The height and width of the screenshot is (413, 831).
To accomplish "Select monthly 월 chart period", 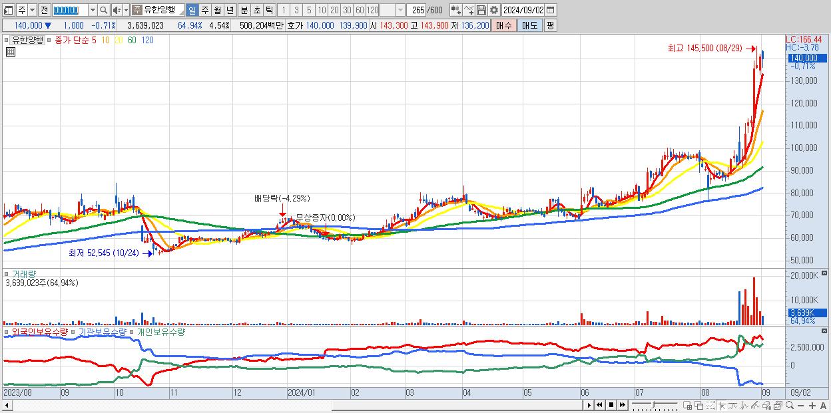I will click(x=217, y=10).
